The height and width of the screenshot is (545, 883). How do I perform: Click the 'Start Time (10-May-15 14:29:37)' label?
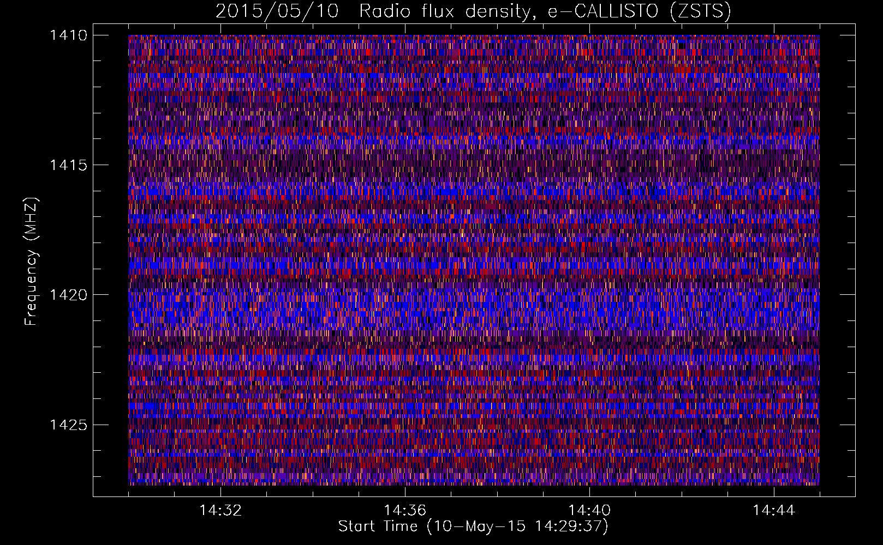[473, 526]
